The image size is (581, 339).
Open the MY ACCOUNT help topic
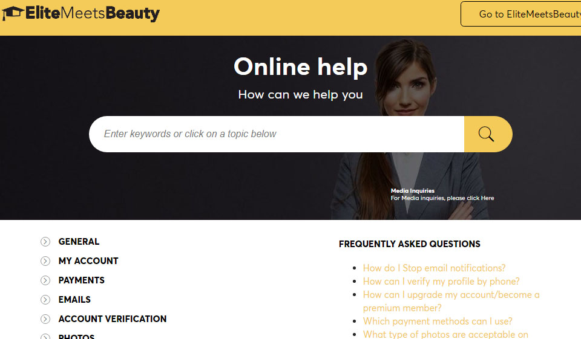[x=88, y=261]
